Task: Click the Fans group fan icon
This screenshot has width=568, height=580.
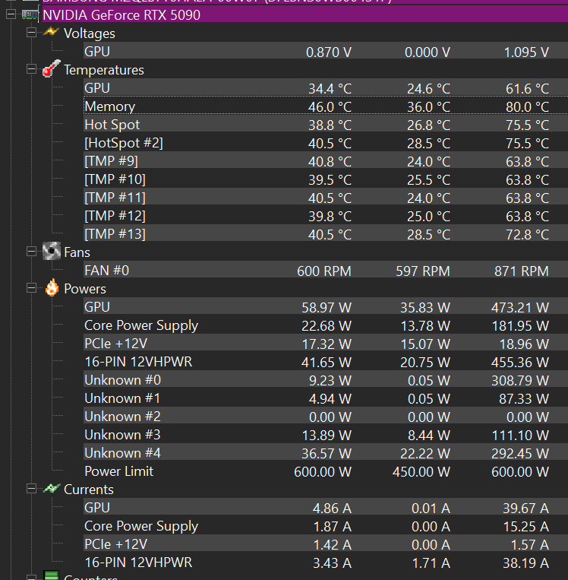Action: [52, 251]
